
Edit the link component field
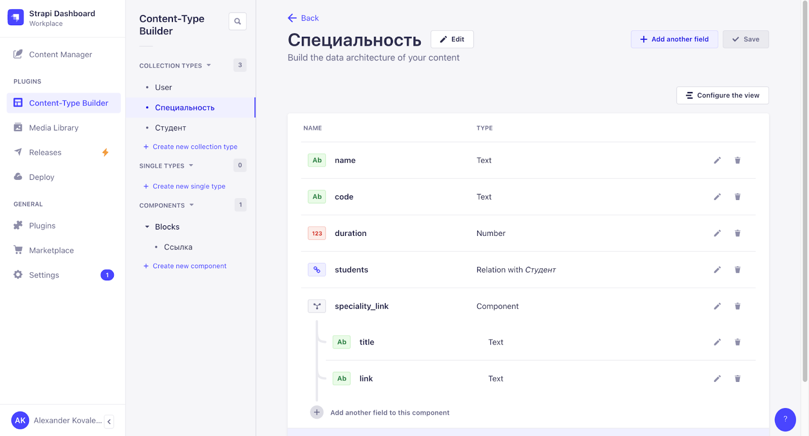pyautogui.click(x=717, y=378)
